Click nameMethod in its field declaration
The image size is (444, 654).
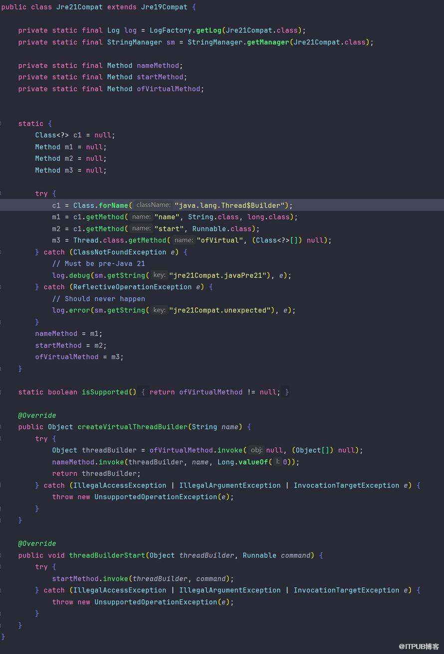point(158,65)
